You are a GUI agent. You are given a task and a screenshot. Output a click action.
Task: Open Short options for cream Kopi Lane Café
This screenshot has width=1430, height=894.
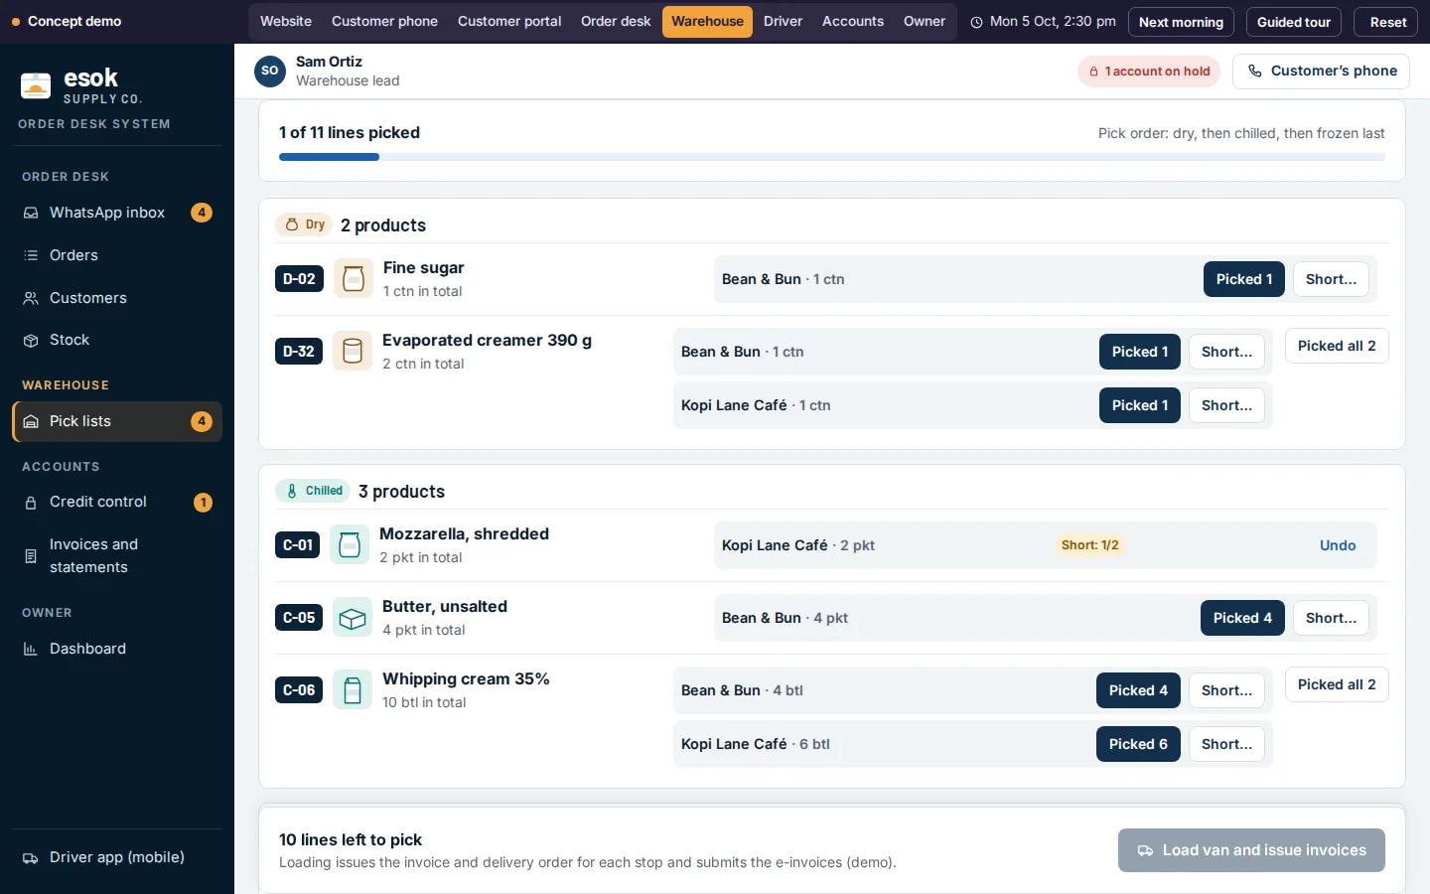tap(1226, 744)
